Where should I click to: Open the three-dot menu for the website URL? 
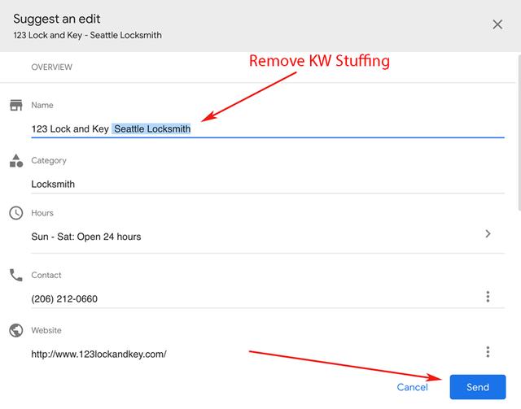point(488,352)
